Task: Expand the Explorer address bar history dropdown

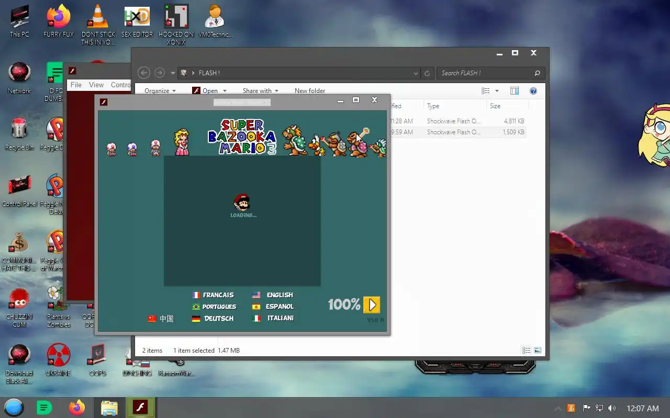Action: click(416, 73)
